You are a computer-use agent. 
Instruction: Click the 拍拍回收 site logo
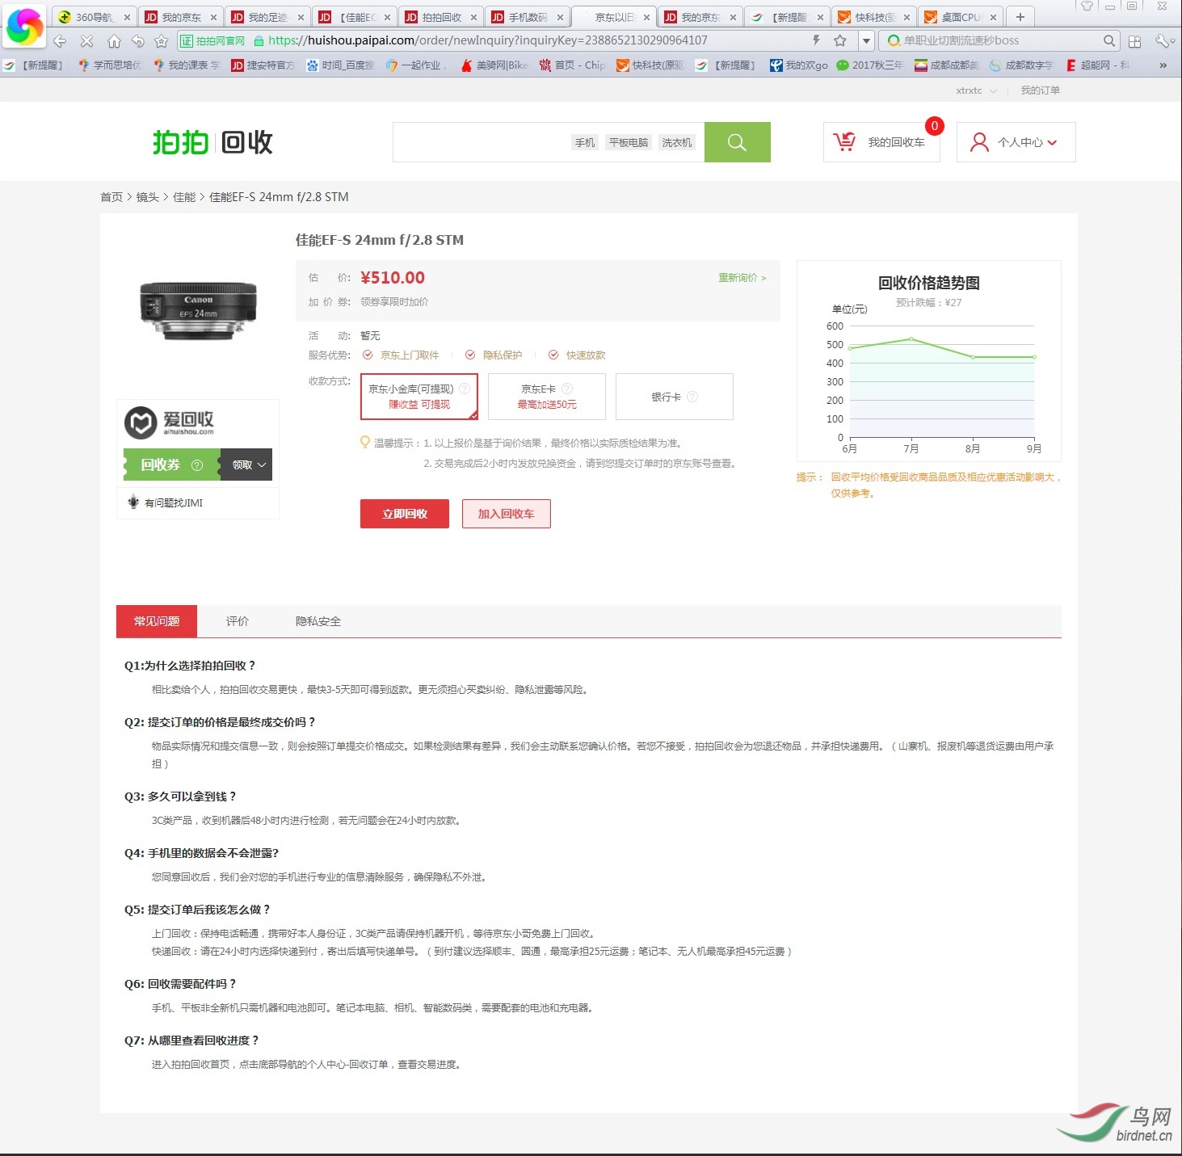(x=213, y=142)
